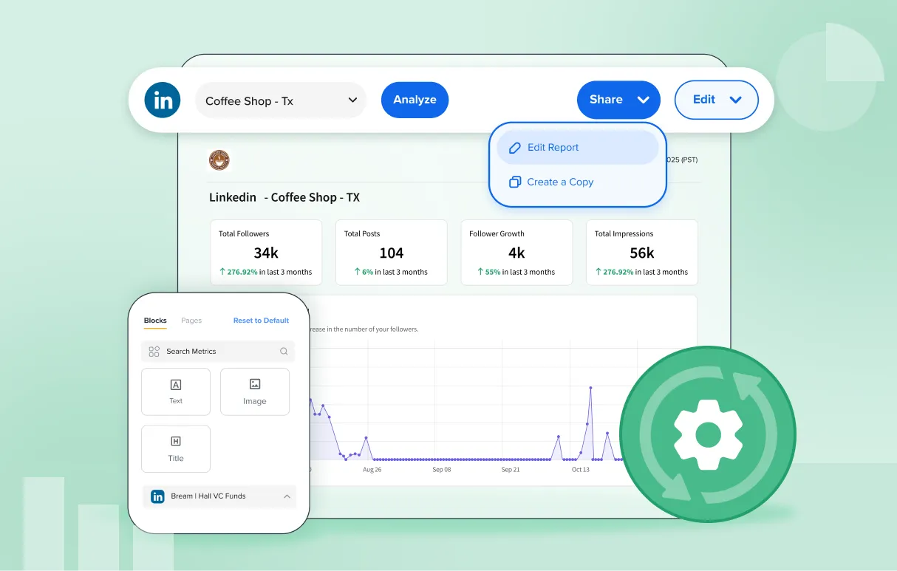The width and height of the screenshot is (897, 571).
Task: Open the Coffee Shop - Tx account dropdown
Action: pyautogui.click(x=281, y=100)
